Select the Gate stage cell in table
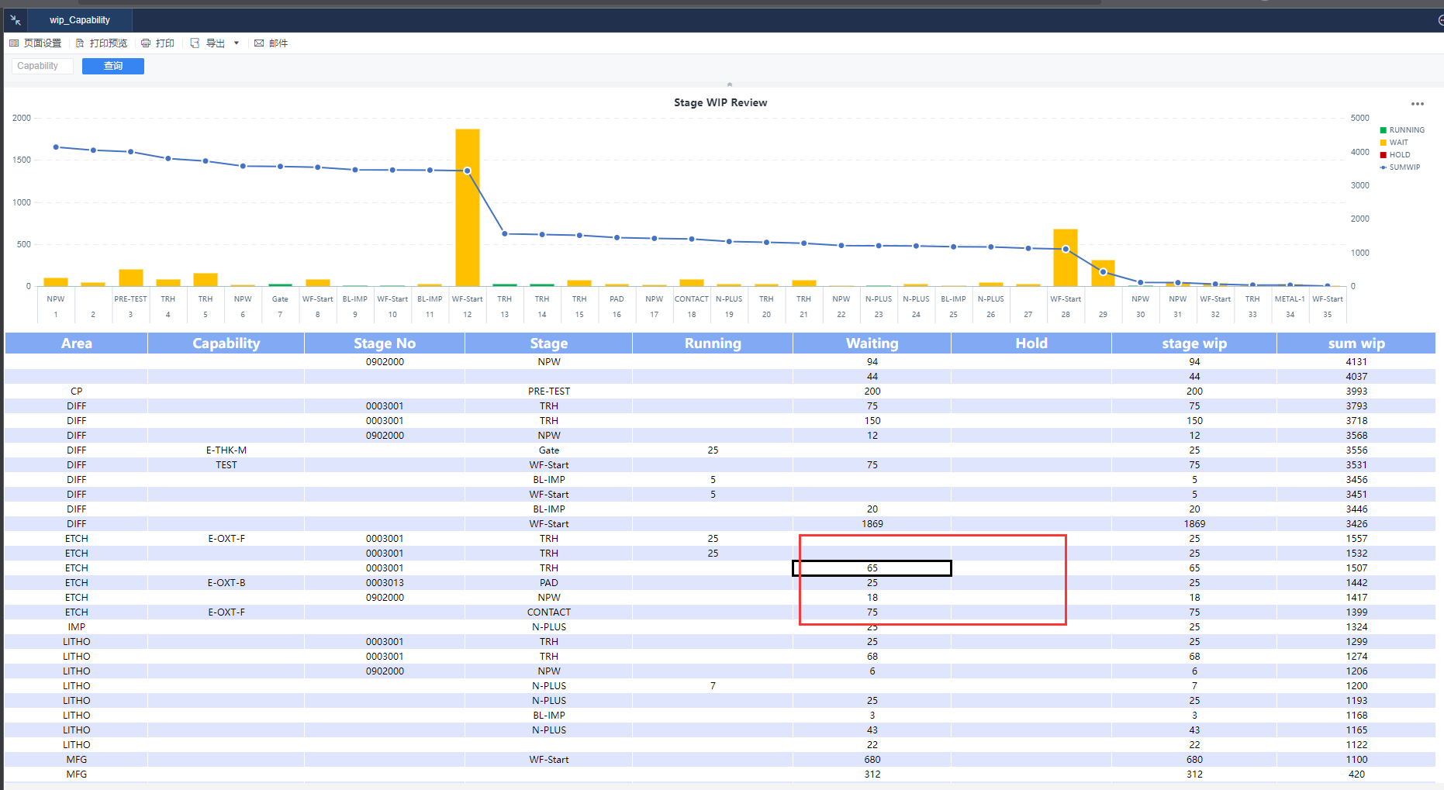Viewport: 1444px width, 790px height. tap(549, 450)
